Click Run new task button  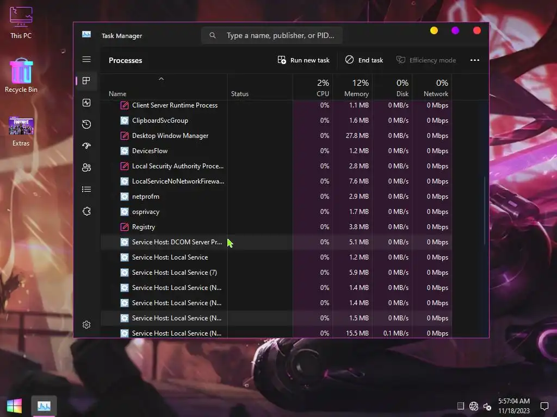[304, 60]
